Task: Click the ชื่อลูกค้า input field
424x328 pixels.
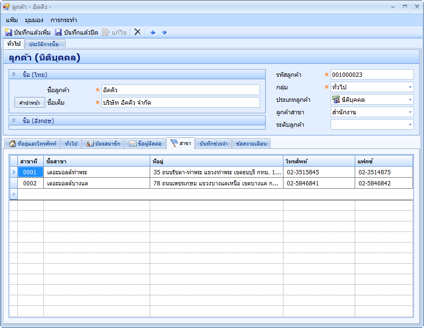Action: 180,90
